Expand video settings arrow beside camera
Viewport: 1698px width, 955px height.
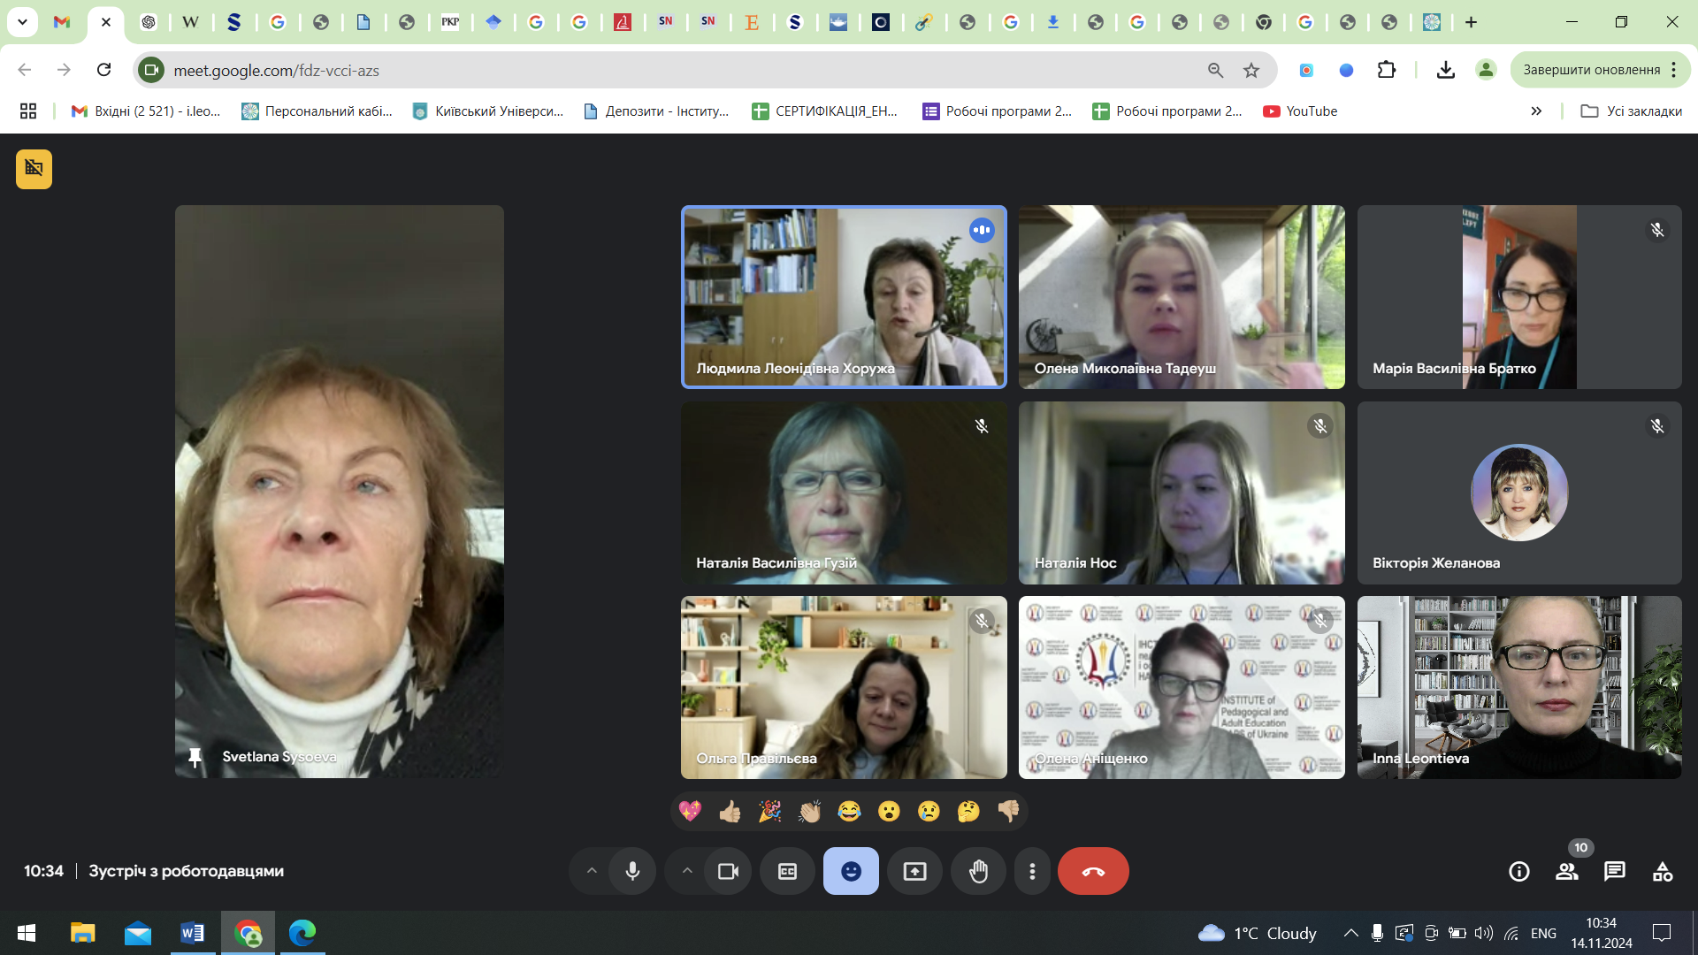(687, 871)
